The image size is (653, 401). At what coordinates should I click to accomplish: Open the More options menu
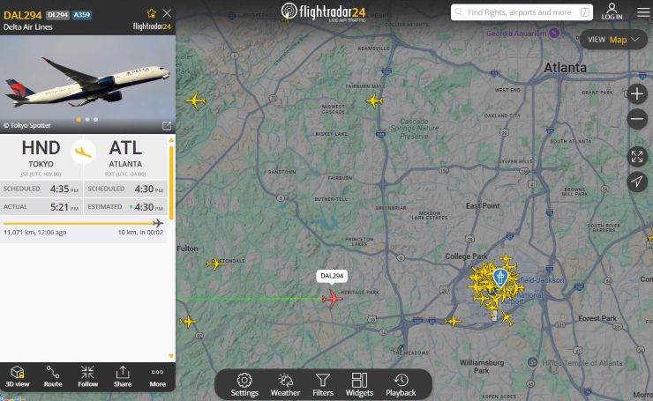click(x=157, y=376)
